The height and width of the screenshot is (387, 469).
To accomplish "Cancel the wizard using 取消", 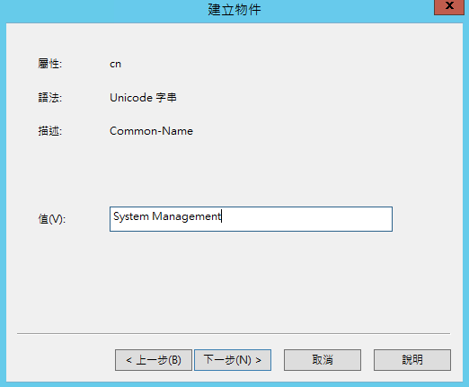I will (323, 360).
